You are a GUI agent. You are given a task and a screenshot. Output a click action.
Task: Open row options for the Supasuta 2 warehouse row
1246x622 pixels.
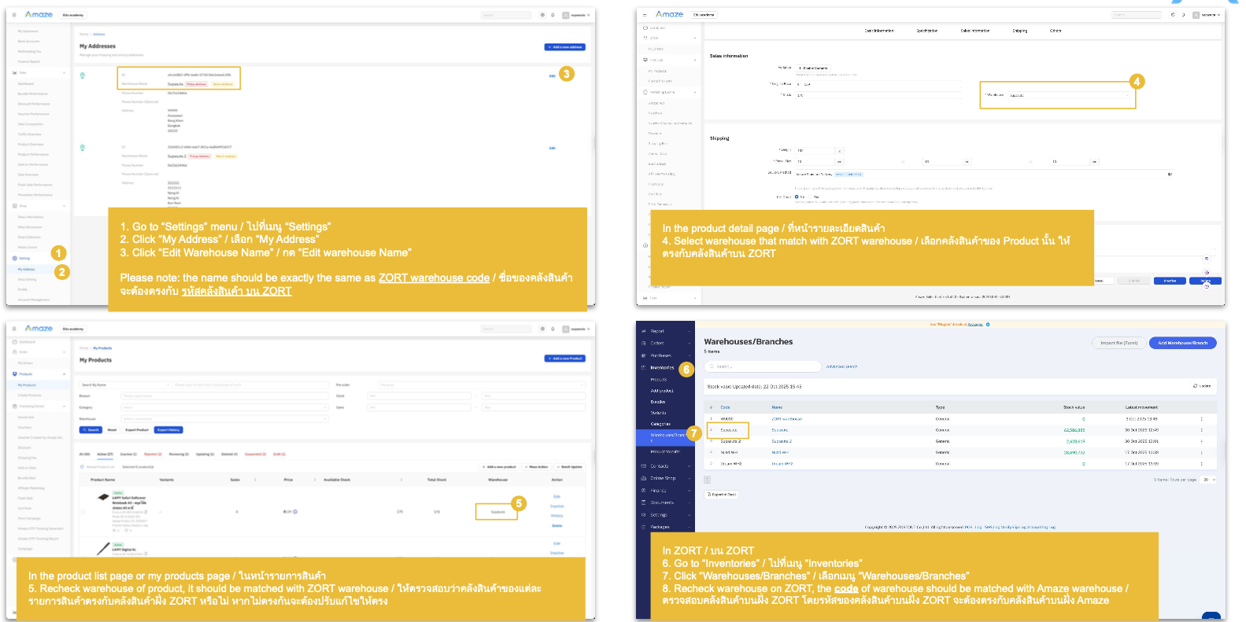point(1201,441)
